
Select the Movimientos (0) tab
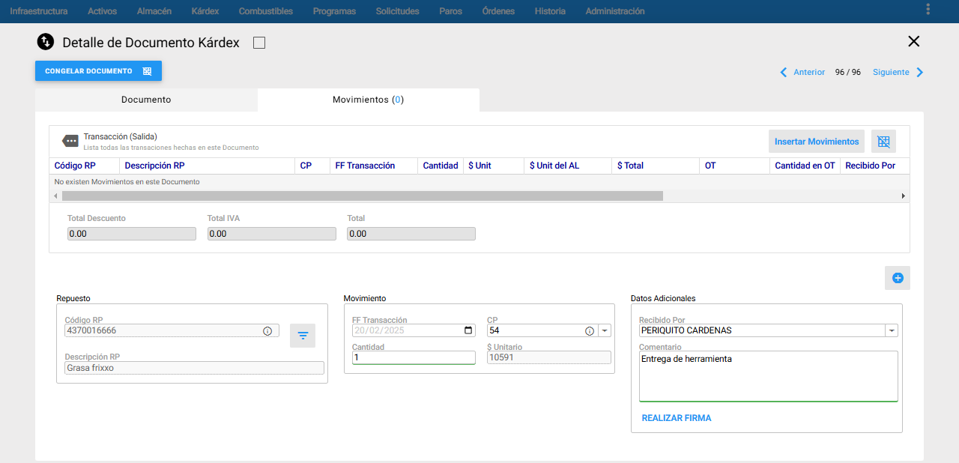point(368,100)
